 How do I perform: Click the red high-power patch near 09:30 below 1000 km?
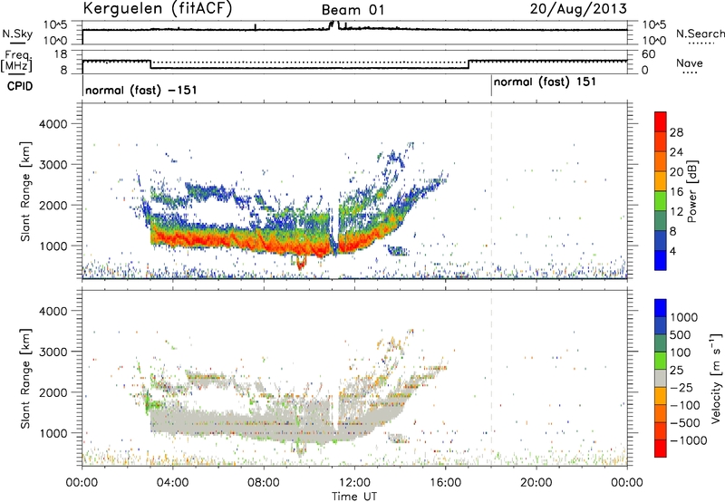coord(301,264)
